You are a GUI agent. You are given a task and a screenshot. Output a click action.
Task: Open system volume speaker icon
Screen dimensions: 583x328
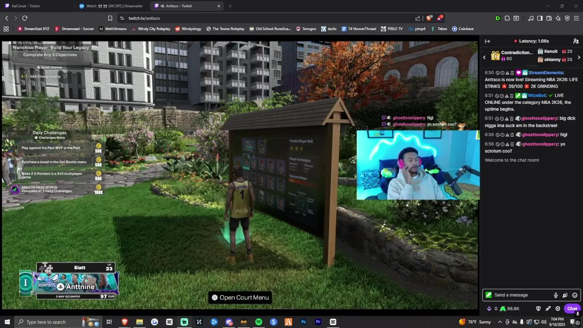click(x=544, y=322)
